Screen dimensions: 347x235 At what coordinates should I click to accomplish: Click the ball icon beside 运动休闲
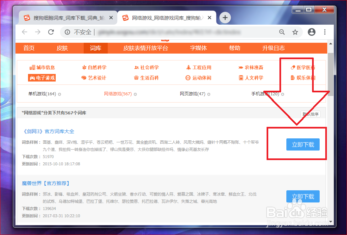[188, 78]
